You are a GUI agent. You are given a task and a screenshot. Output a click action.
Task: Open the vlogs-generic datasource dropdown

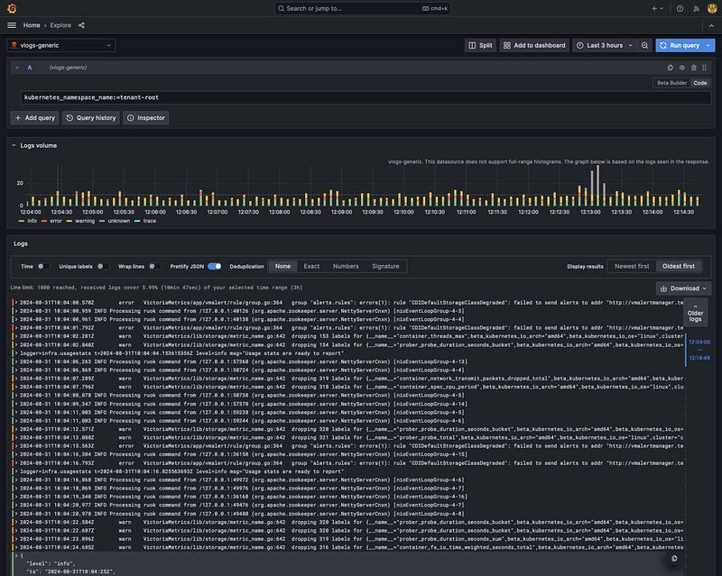pyautogui.click(x=61, y=45)
